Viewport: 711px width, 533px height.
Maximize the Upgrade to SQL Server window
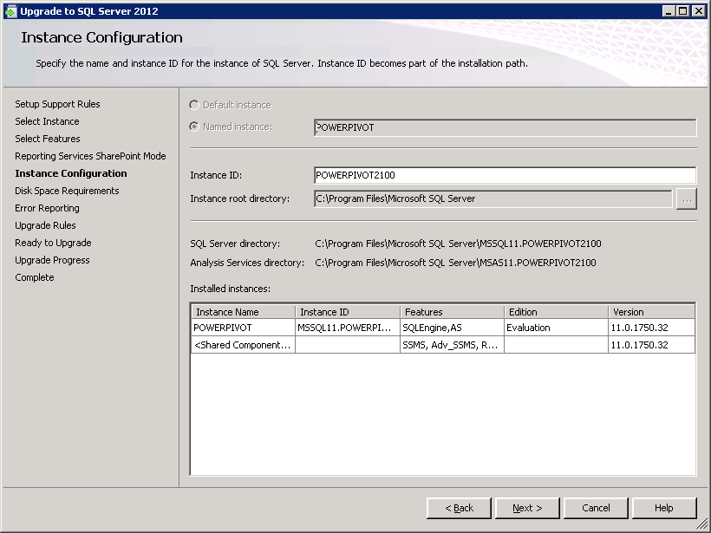682,11
